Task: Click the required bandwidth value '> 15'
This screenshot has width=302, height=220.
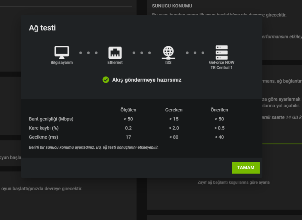Action: click(174, 119)
